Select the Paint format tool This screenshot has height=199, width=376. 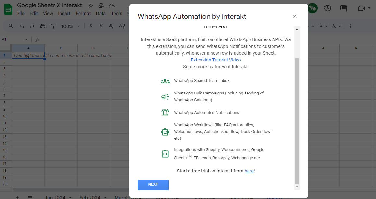click(53, 26)
